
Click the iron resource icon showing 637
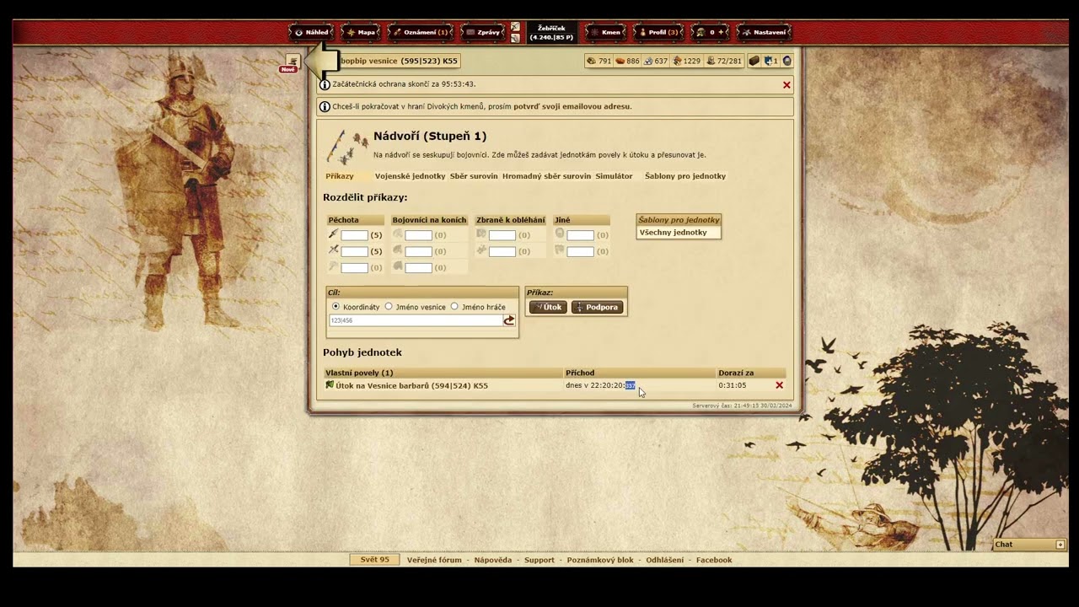(x=648, y=61)
